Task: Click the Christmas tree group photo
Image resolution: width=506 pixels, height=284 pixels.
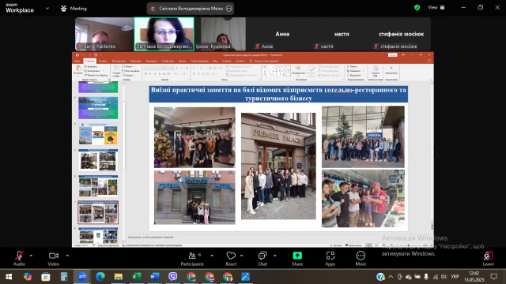Action: [194, 137]
